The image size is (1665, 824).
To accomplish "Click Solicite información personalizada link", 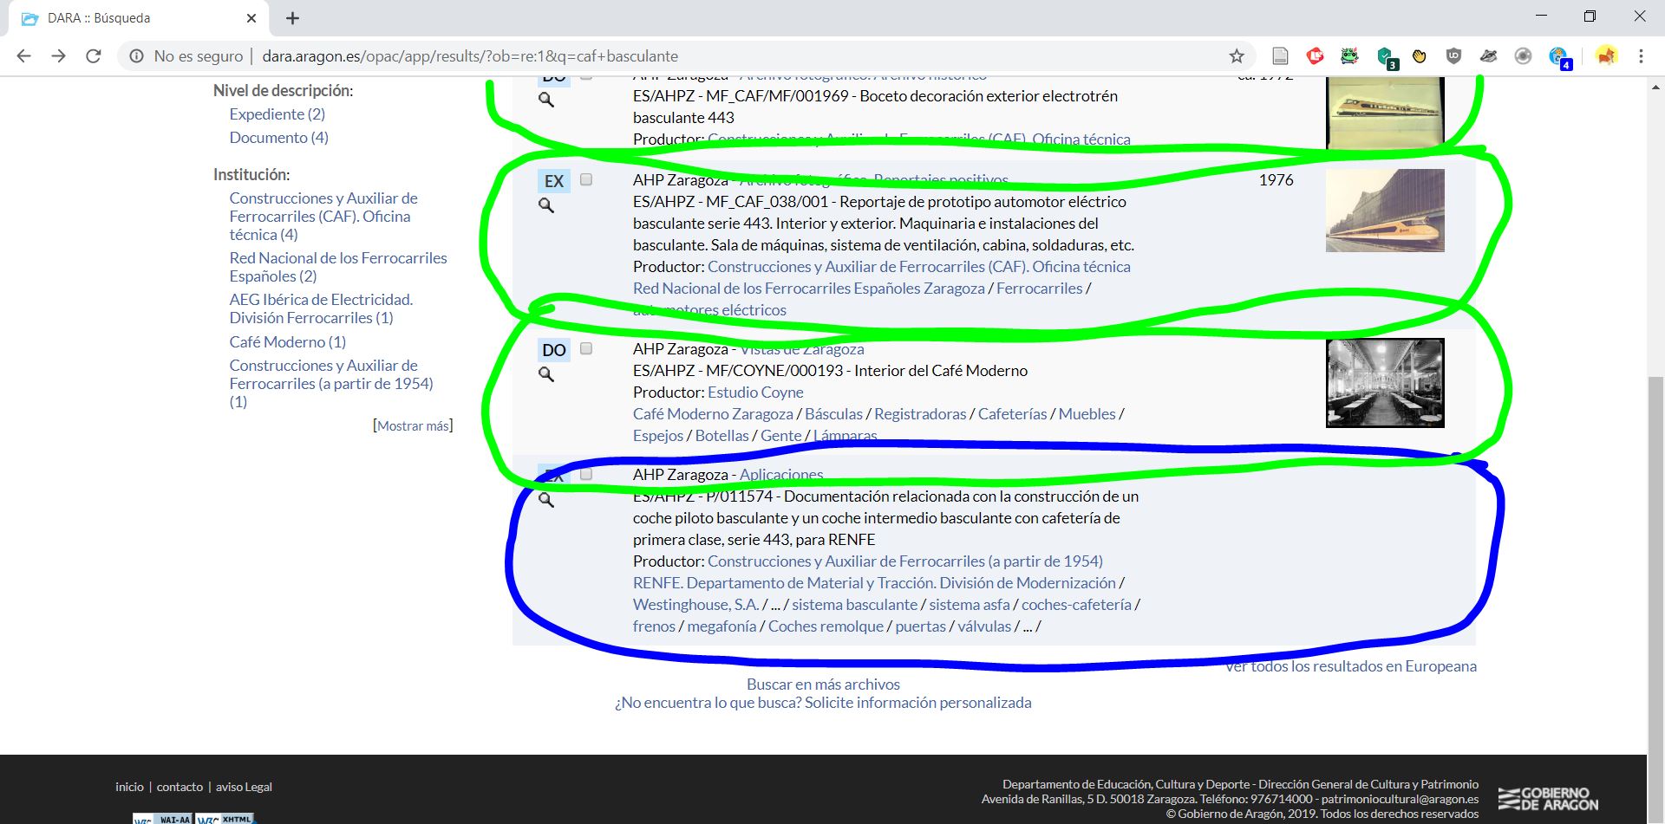I will 917,703.
